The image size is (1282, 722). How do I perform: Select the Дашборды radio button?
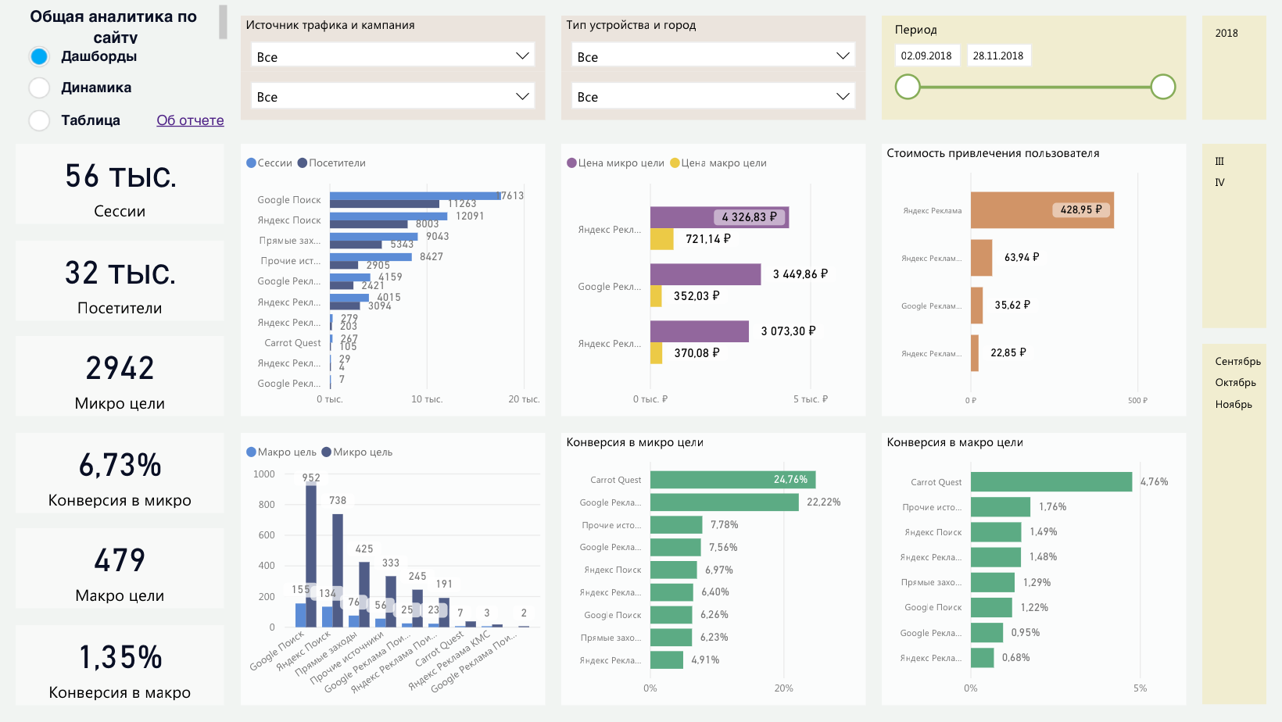39,56
